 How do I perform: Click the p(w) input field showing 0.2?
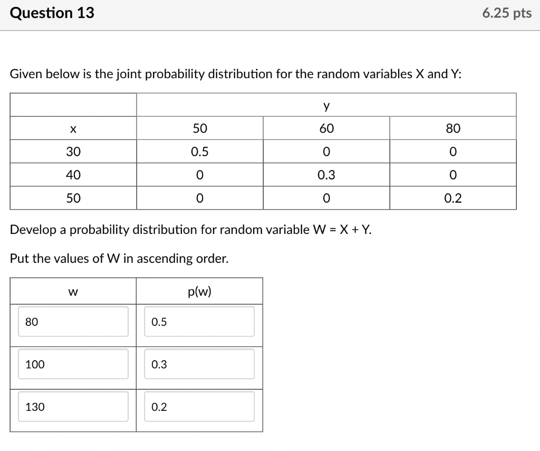pyautogui.click(x=199, y=406)
